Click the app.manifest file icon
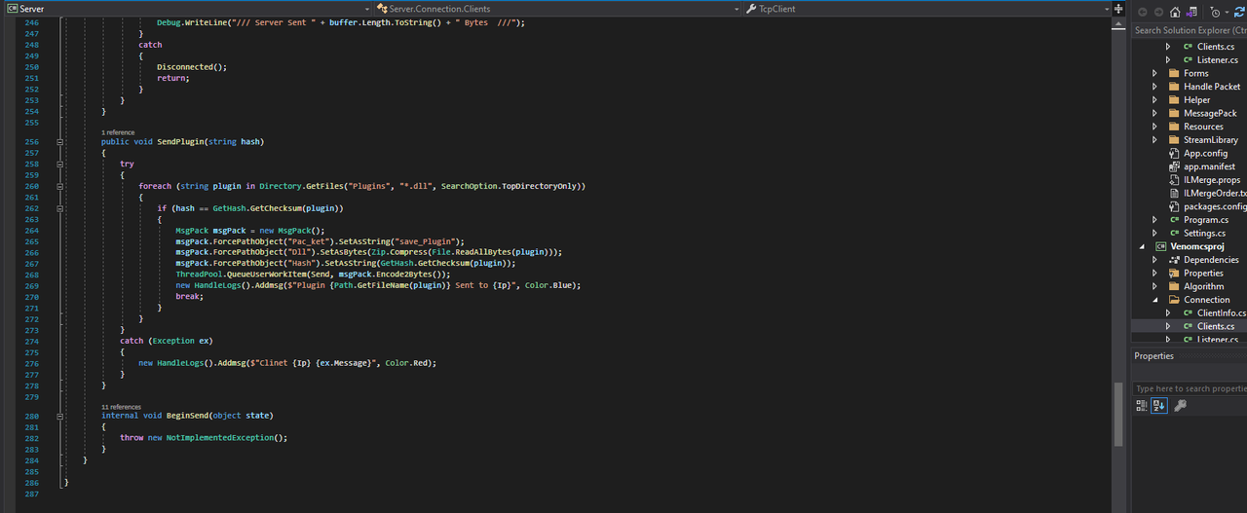The image size is (1247, 513). [x=1173, y=166]
